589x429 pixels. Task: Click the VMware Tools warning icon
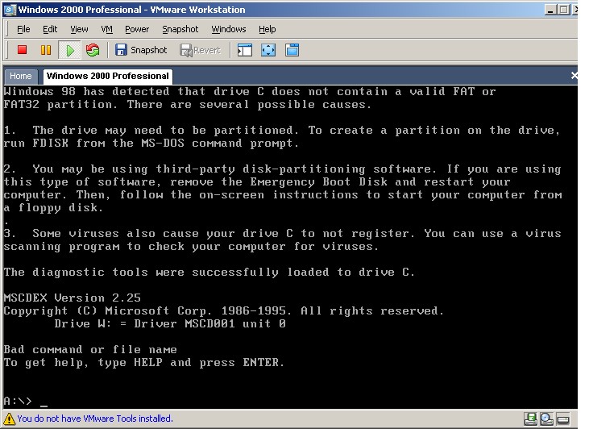[x=9, y=419]
